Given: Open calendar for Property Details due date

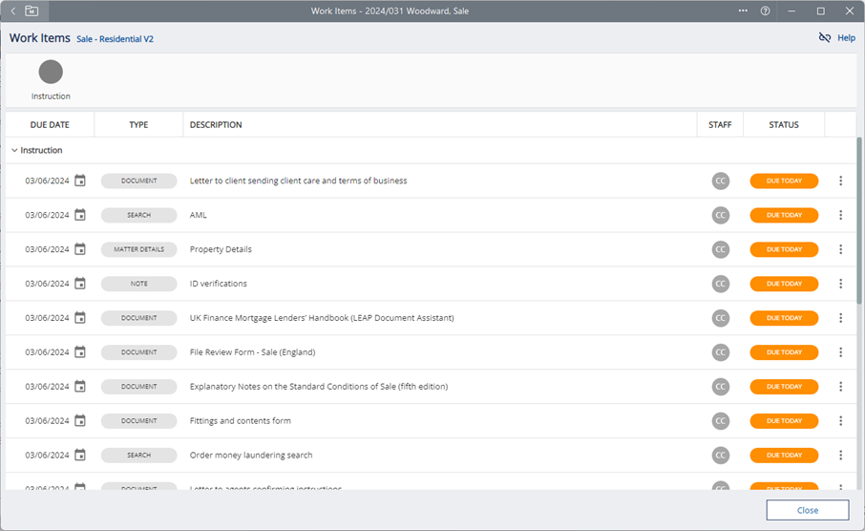Looking at the screenshot, I should click(x=80, y=249).
